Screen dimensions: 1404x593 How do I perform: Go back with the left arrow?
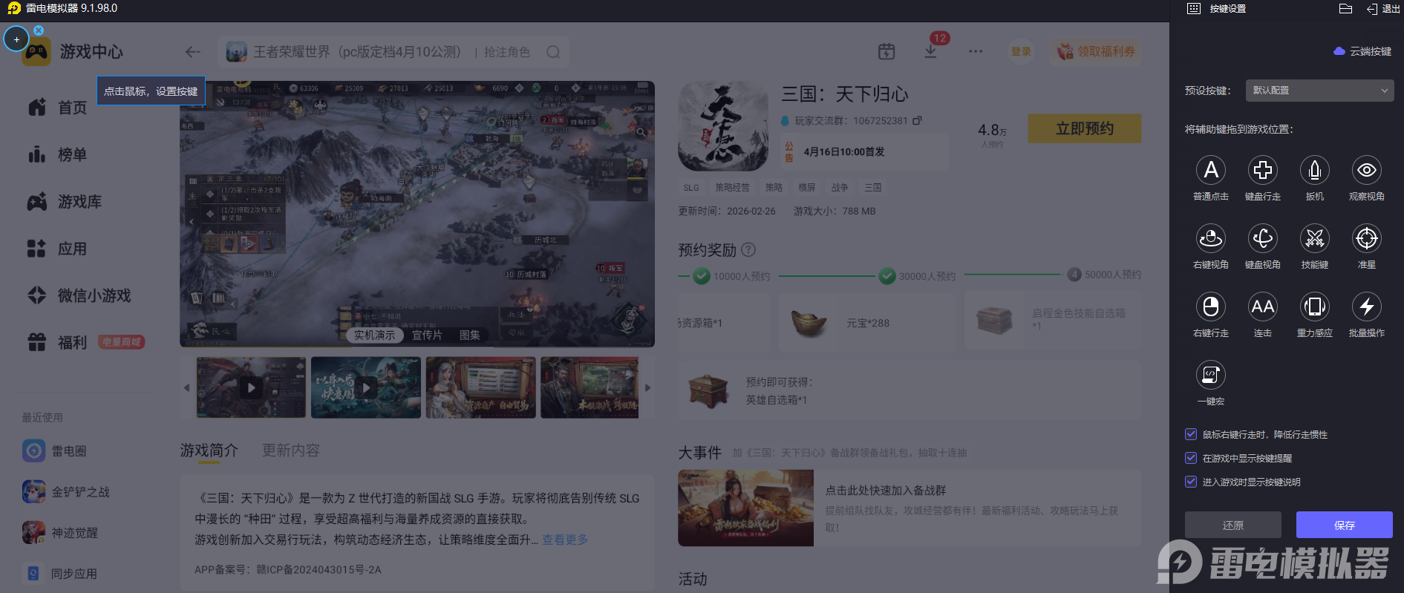(193, 52)
